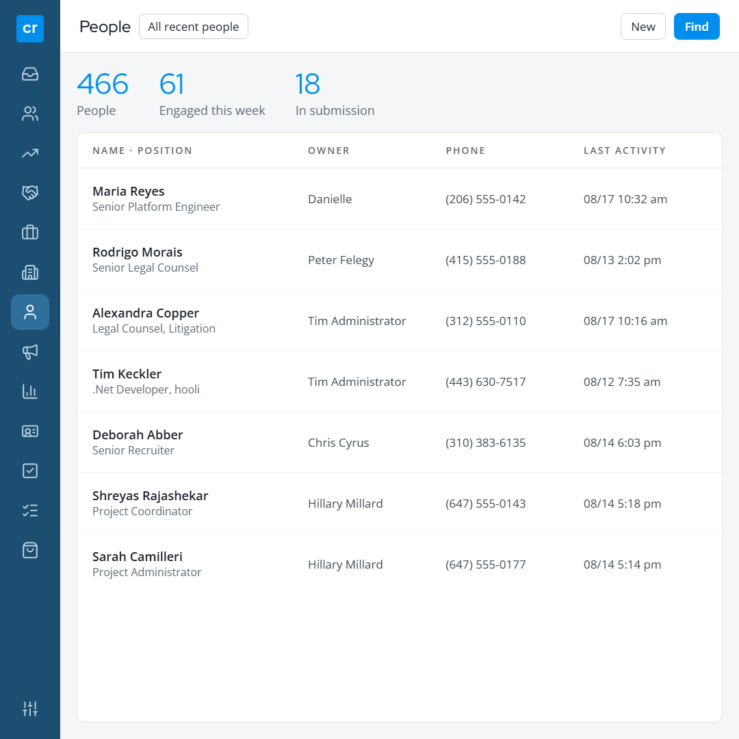Image resolution: width=739 pixels, height=739 pixels.
Task: Click the blue Find button
Action: (x=697, y=27)
